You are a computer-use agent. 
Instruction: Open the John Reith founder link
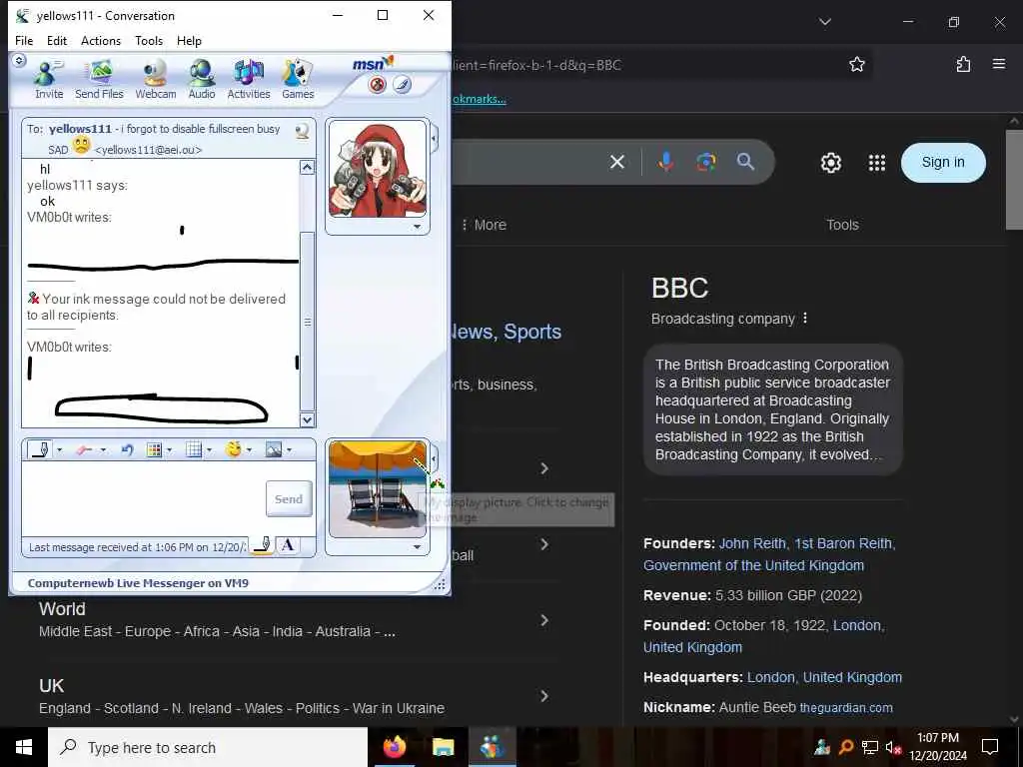pyautogui.click(x=806, y=544)
